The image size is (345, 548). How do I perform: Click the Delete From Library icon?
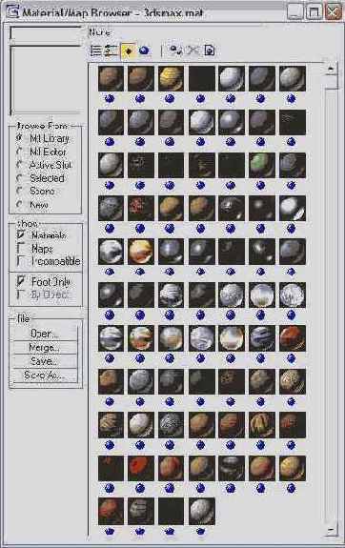pyautogui.click(x=193, y=51)
